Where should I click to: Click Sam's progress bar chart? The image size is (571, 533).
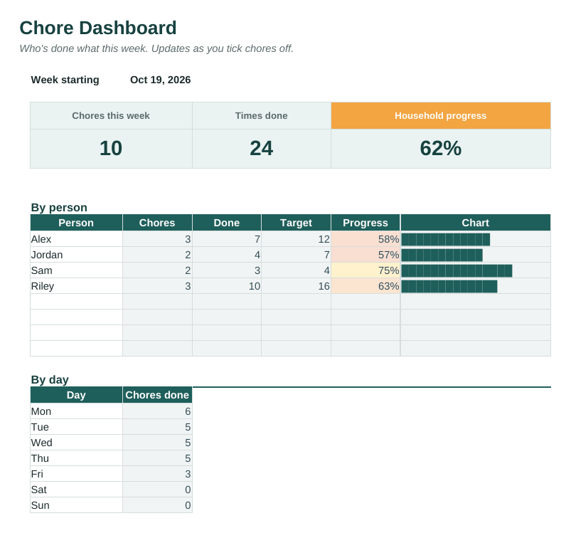pos(457,270)
